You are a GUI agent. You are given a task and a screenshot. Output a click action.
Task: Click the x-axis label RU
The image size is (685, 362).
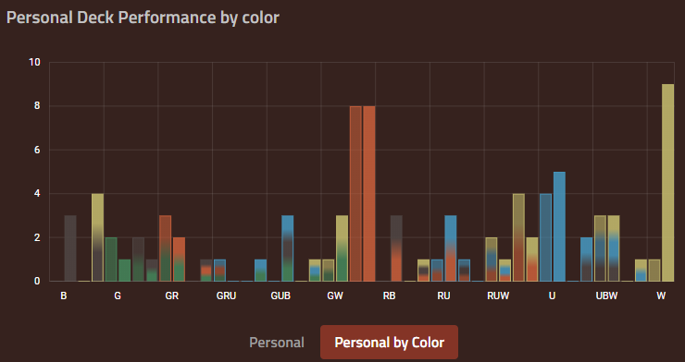coord(443,296)
